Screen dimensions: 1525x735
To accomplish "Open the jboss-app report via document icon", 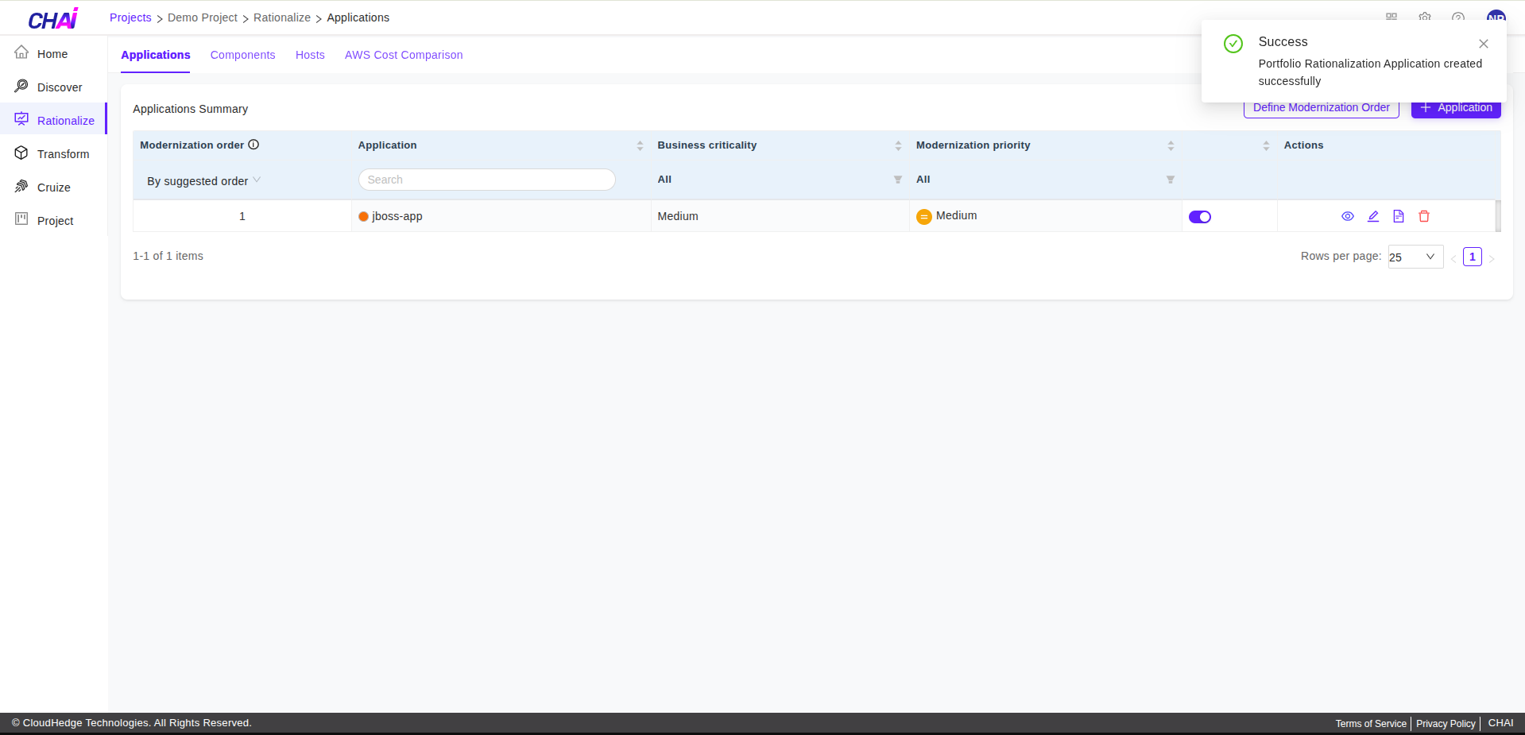I will pos(1398,215).
